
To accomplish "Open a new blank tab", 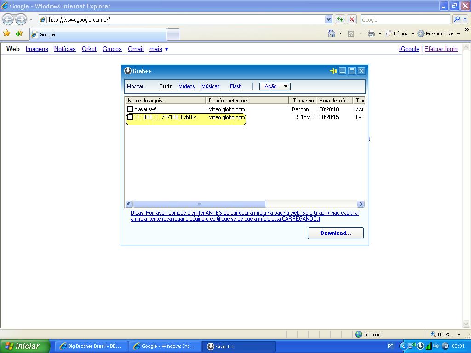I will pyautogui.click(x=173, y=35).
